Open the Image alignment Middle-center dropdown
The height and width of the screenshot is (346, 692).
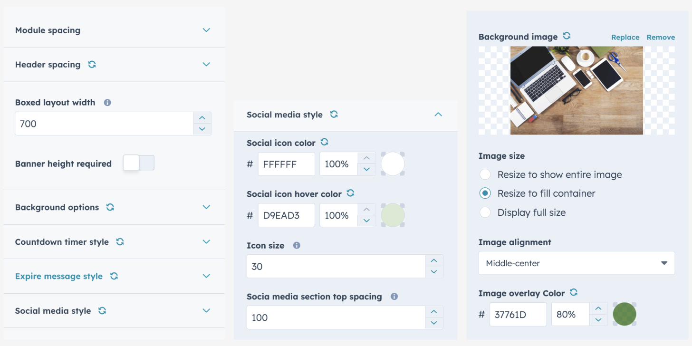click(x=576, y=263)
